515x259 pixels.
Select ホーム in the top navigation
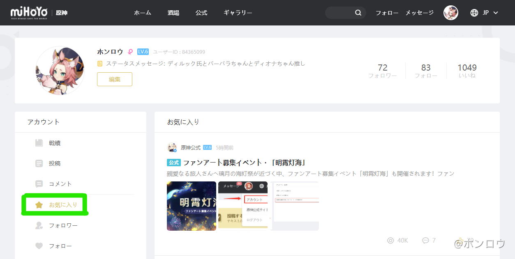[142, 13]
